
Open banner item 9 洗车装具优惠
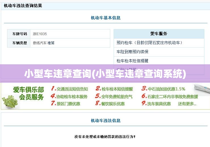pos(156,104)
